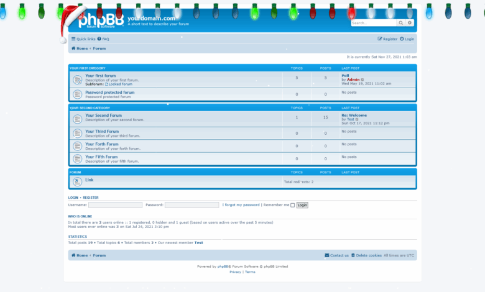Open advanced search via gear icon
The height and width of the screenshot is (292, 485).
410,23
